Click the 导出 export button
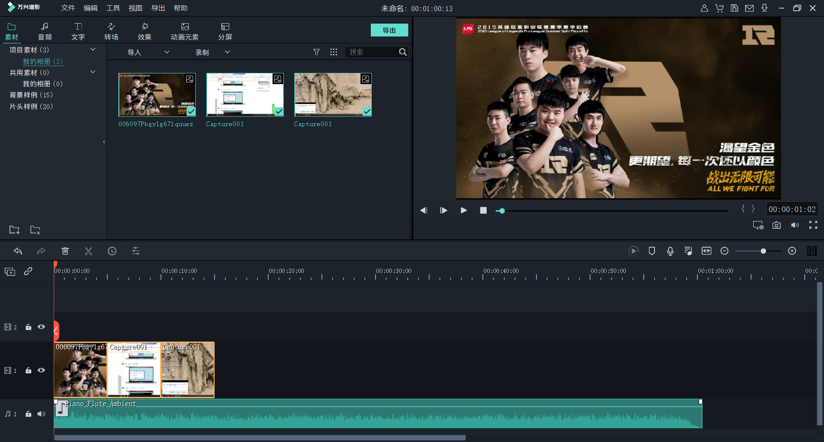Viewport: 824px width, 442px height. click(389, 30)
